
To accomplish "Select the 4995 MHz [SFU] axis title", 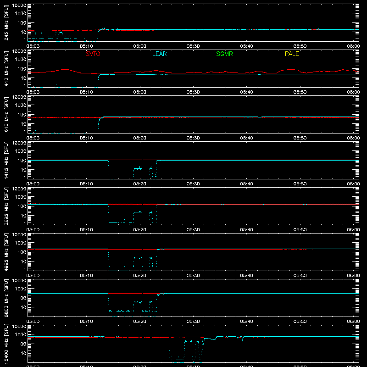I will pyautogui.click(x=6, y=252).
